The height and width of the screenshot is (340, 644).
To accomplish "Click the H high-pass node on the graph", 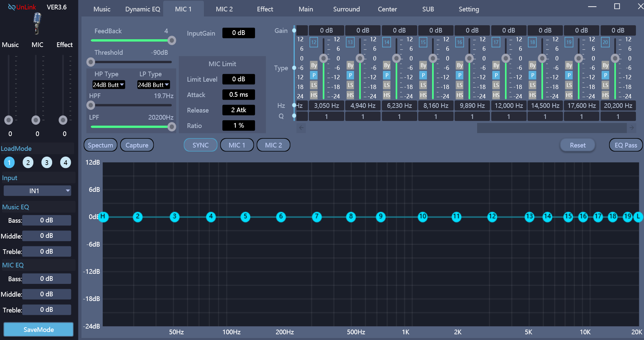I will click(x=103, y=217).
